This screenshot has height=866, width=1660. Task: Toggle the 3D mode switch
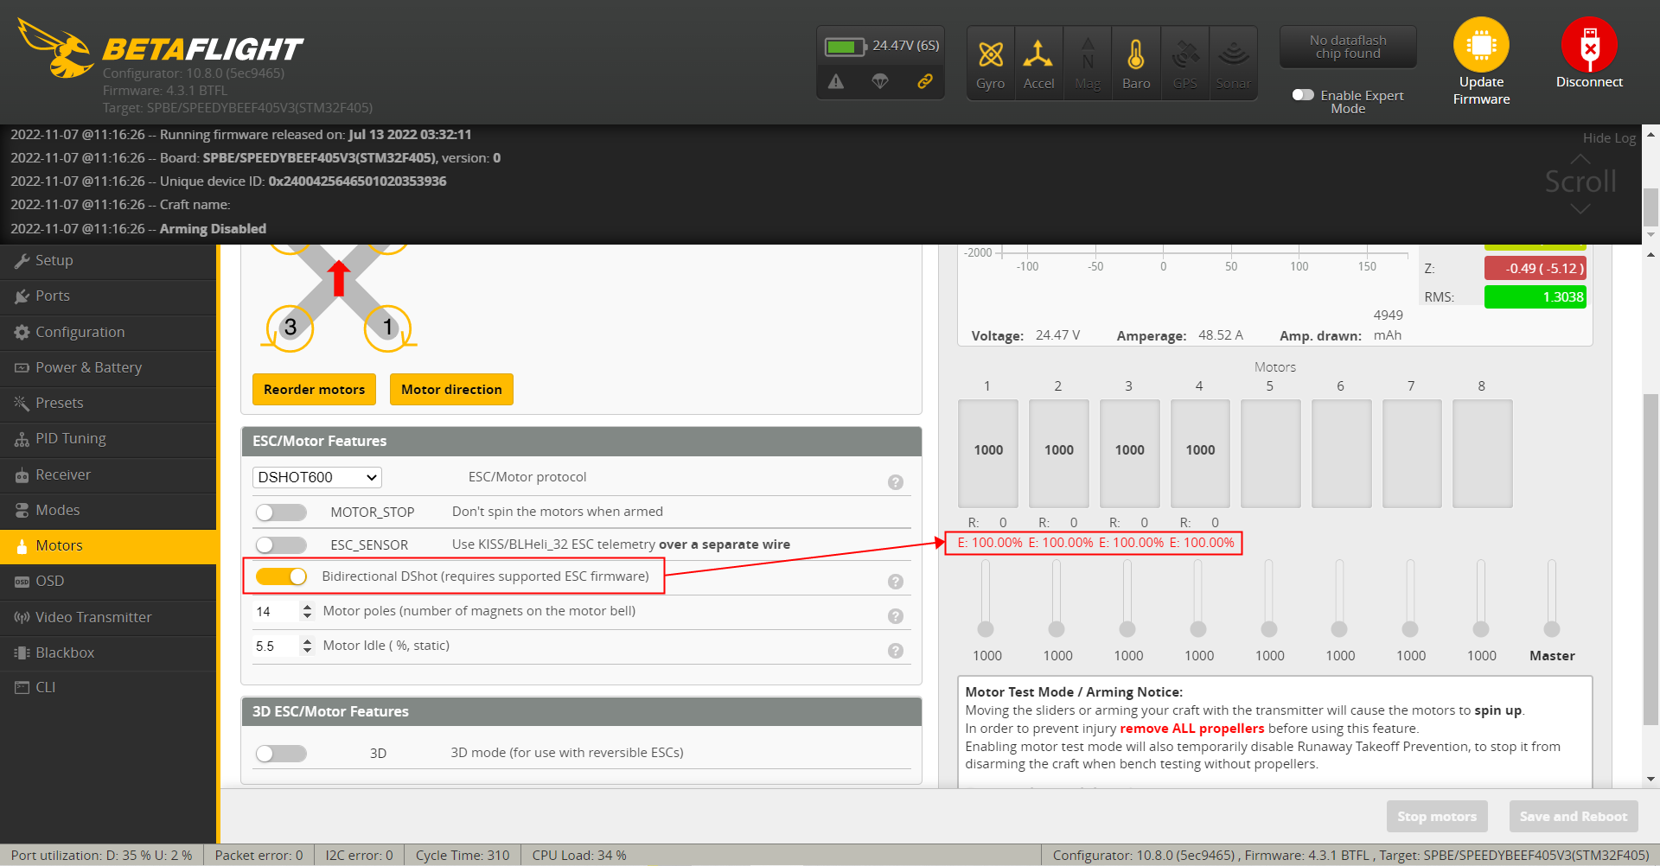281,754
